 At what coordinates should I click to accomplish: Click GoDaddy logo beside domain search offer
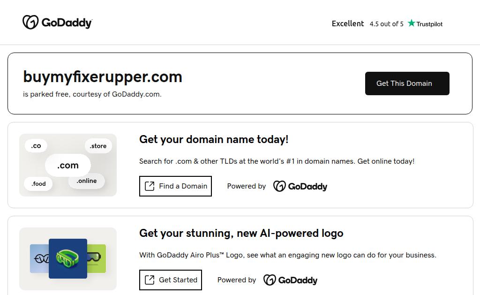tap(300, 186)
